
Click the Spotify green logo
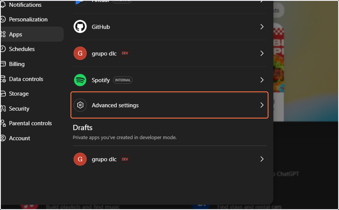point(80,80)
